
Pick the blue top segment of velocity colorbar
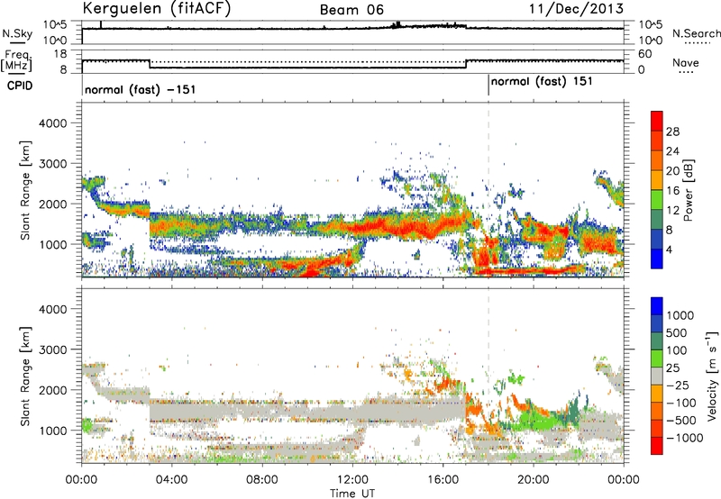pyautogui.click(x=657, y=306)
